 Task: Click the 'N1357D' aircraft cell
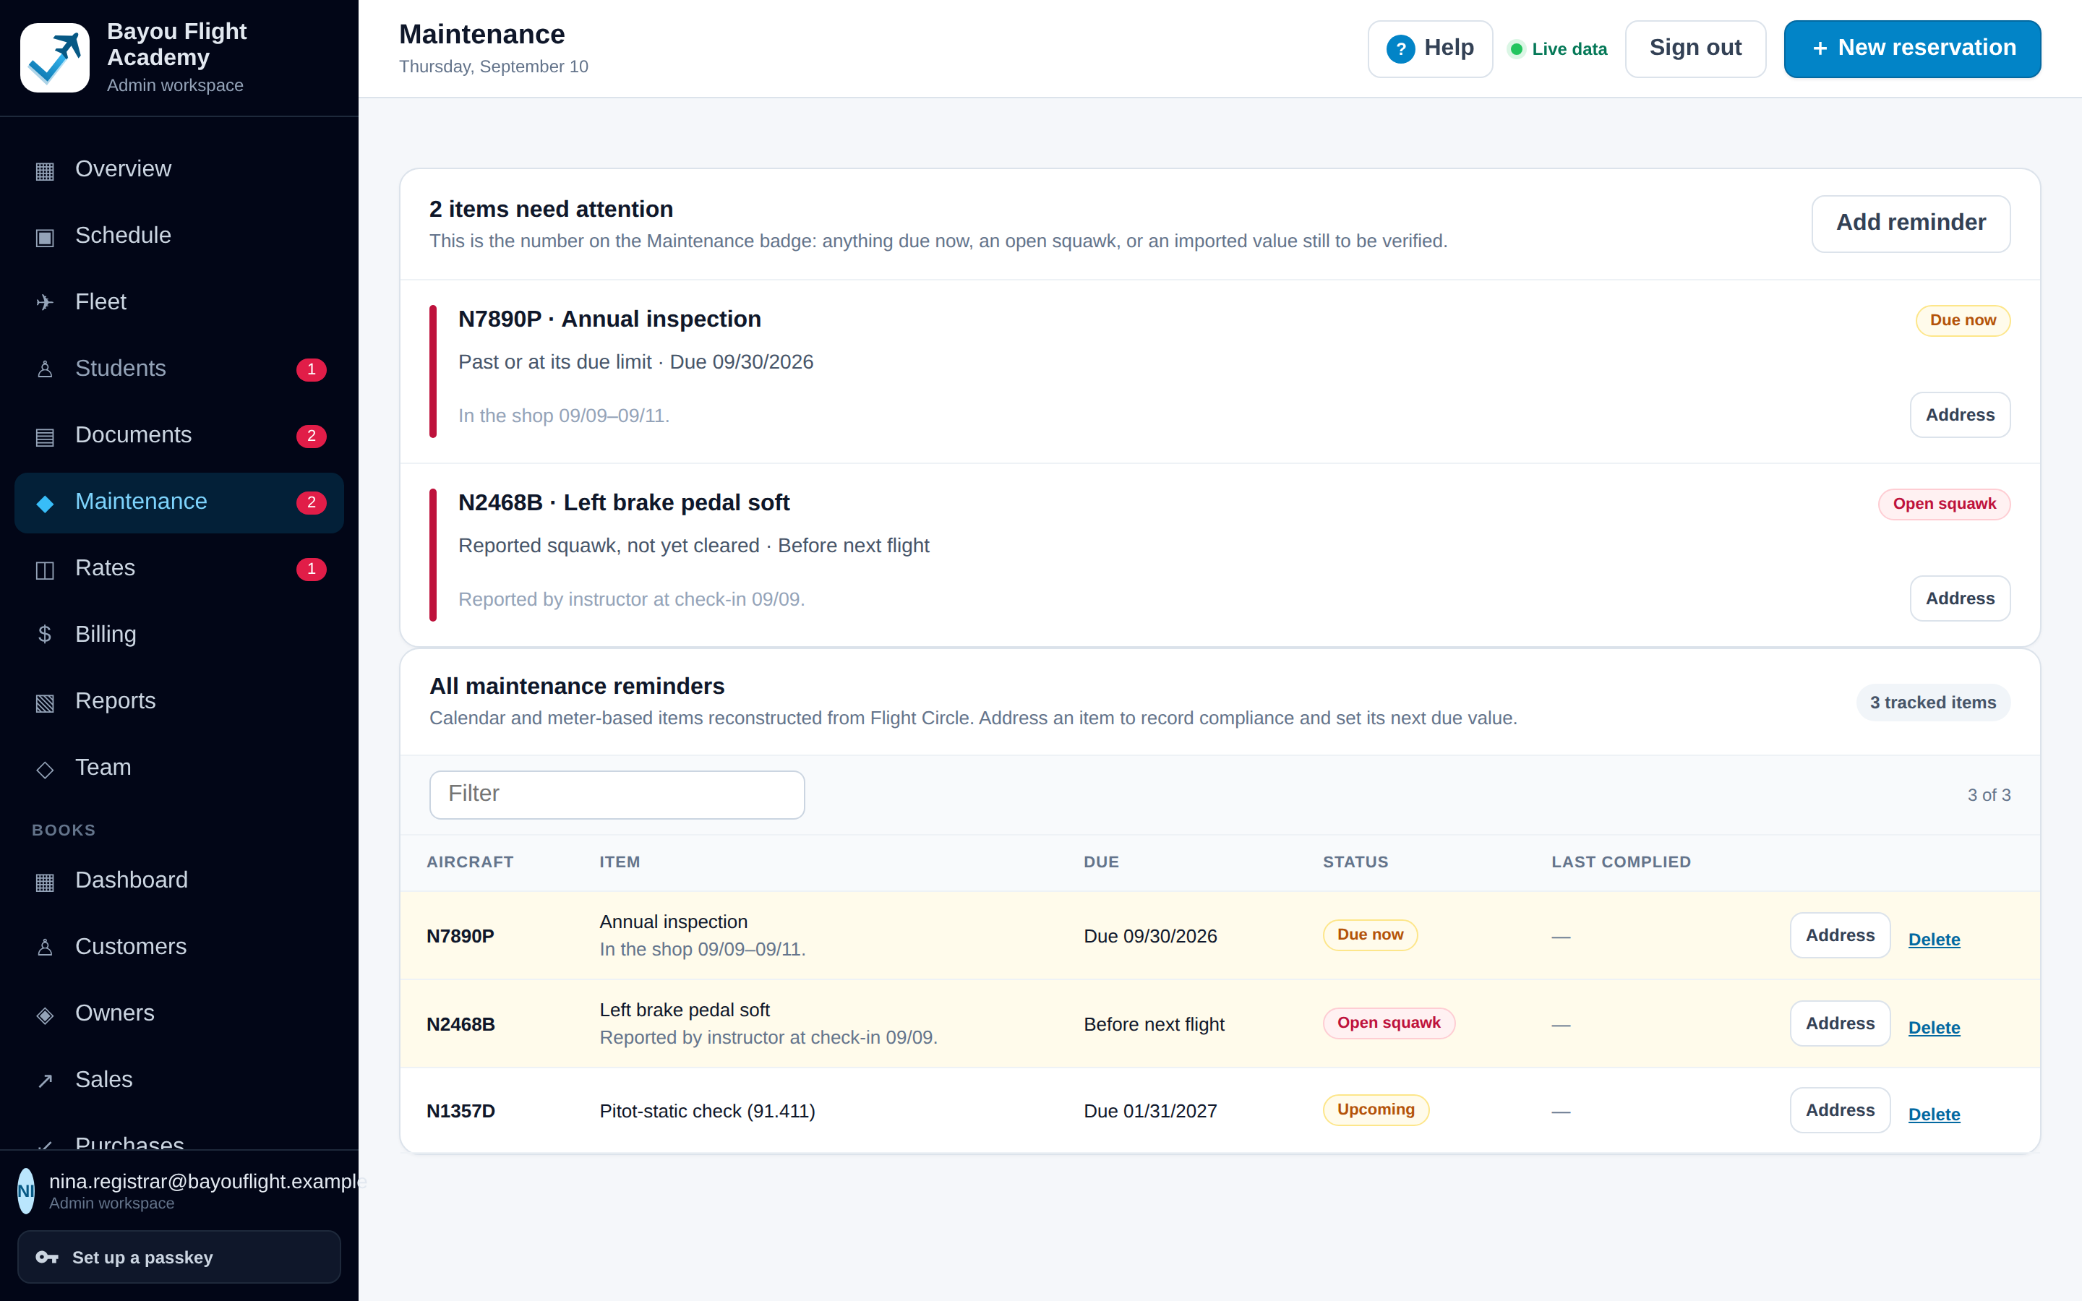461,1112
